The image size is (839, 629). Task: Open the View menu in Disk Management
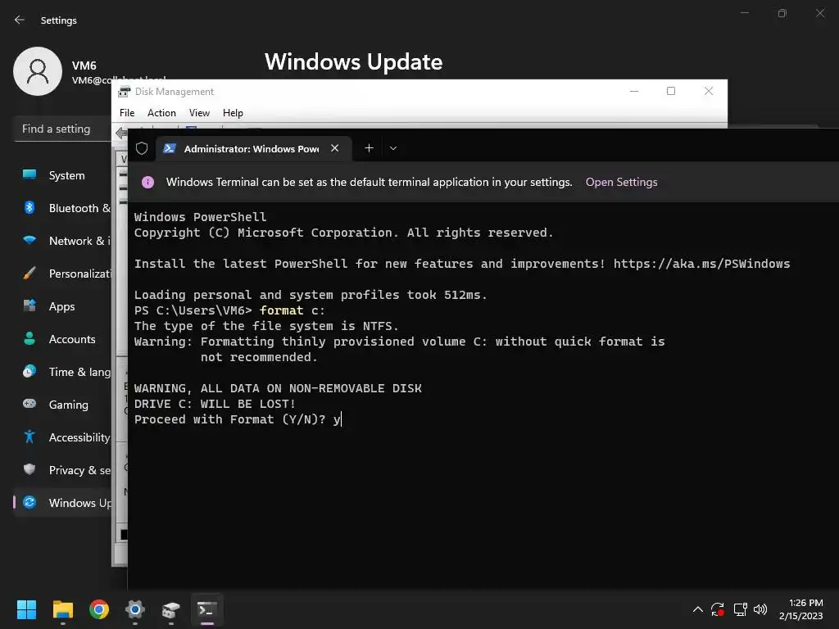[x=199, y=113]
